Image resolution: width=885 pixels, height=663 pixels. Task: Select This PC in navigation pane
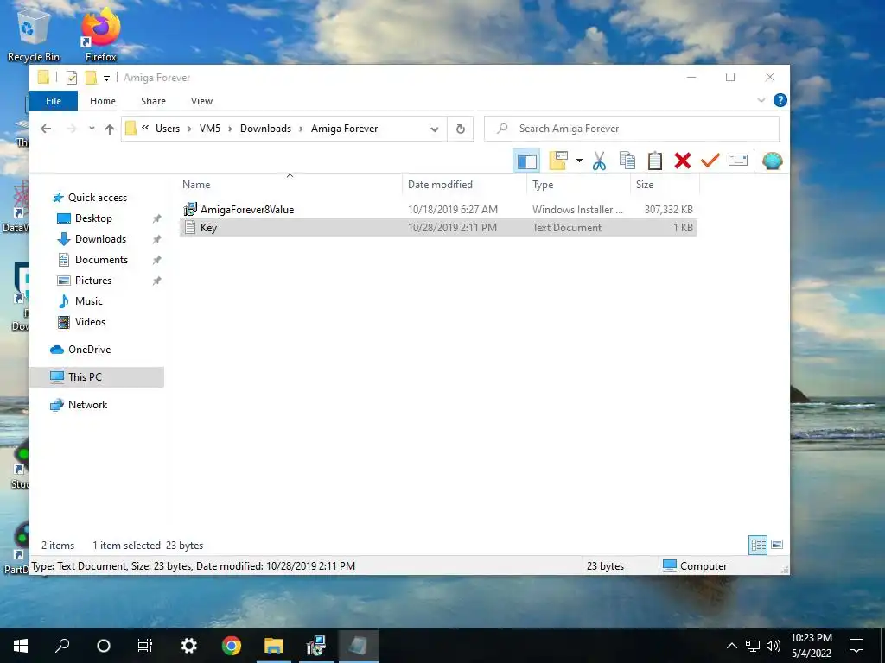coord(97,377)
